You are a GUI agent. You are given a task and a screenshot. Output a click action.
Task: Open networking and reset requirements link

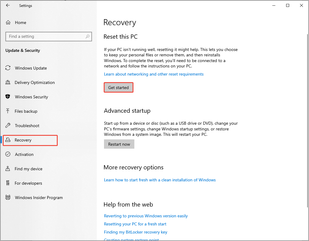(x=154, y=74)
